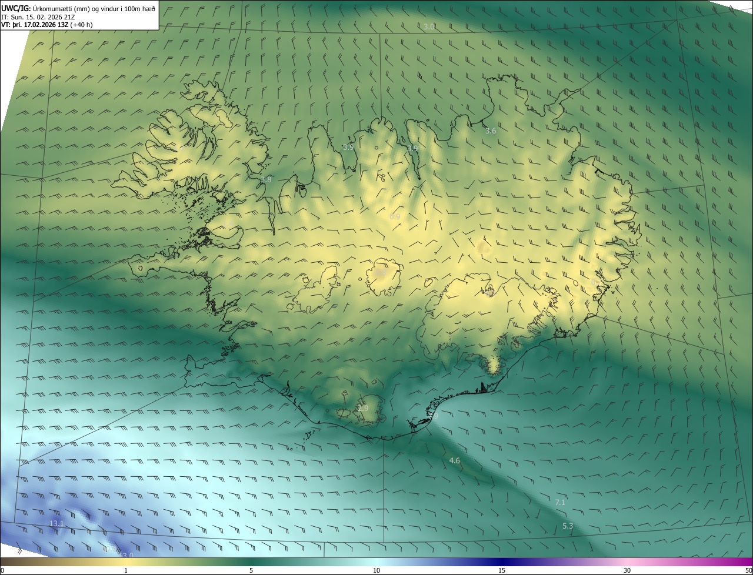Screen dimensions: 753x575
Task: Click the 15 tick on the color scale
Action: coord(502,570)
